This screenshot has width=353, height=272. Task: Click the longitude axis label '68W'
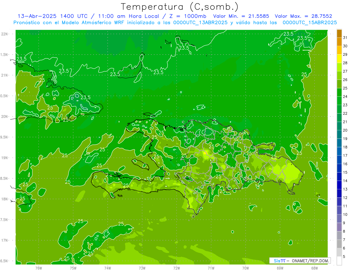(x=314, y=268)
